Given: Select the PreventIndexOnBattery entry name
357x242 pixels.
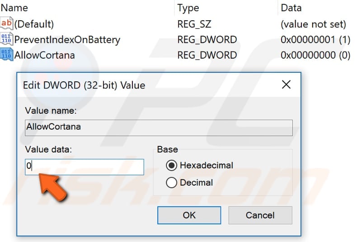Looking at the screenshot, I should point(67,40).
